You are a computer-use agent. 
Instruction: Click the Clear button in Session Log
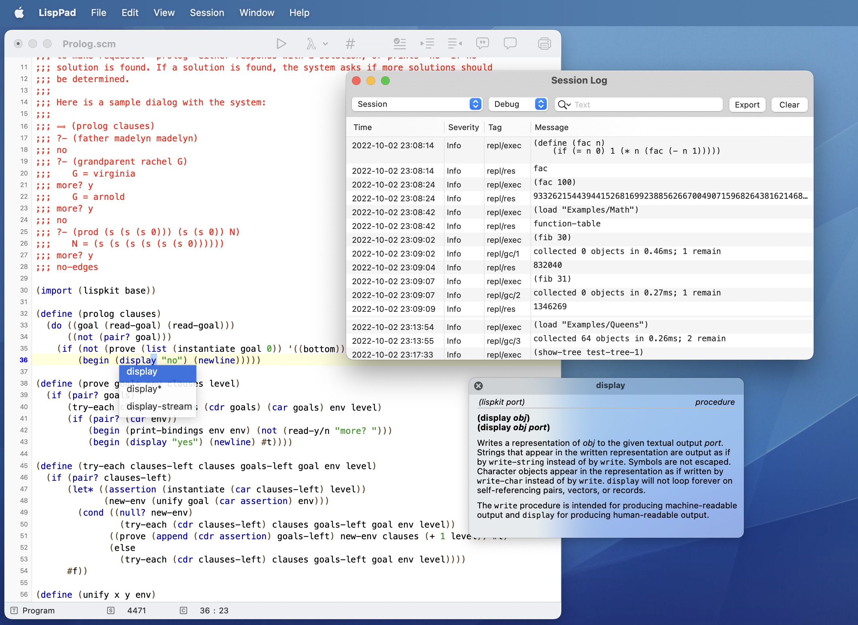789,104
